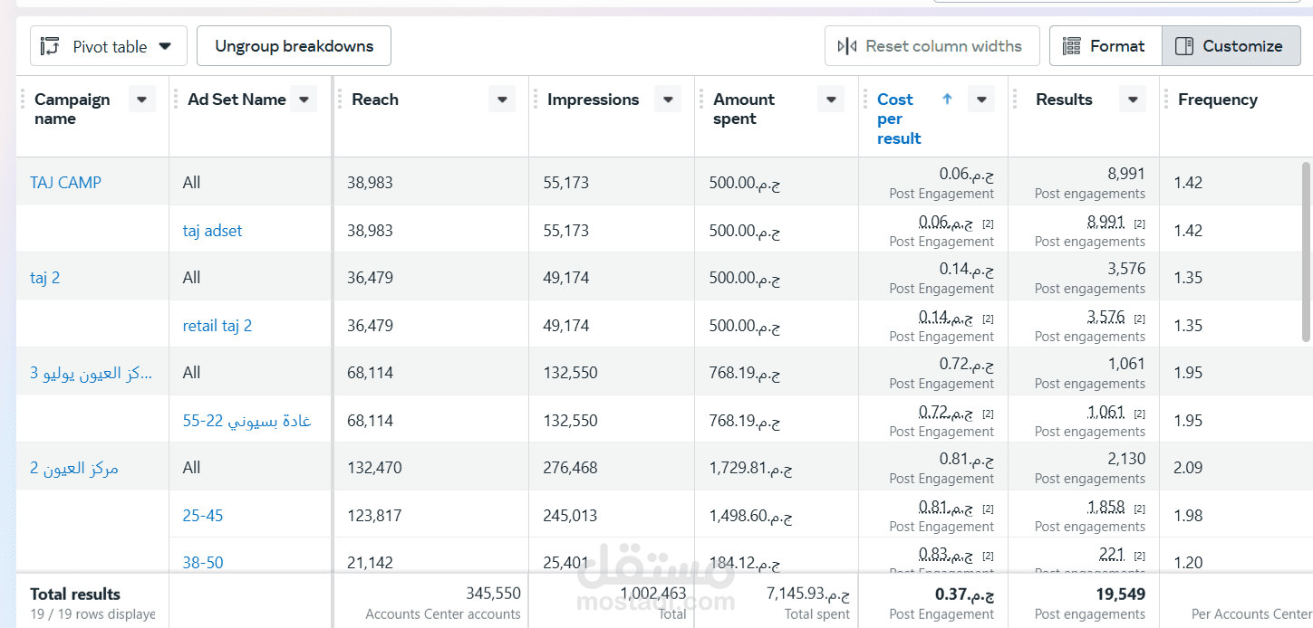Click the Customize panel icon
The image size is (1313, 628).
tap(1183, 46)
